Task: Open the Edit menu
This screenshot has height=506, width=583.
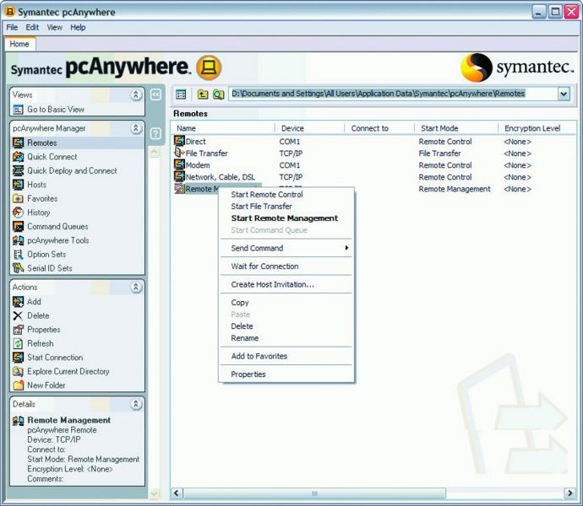Action: (x=32, y=28)
